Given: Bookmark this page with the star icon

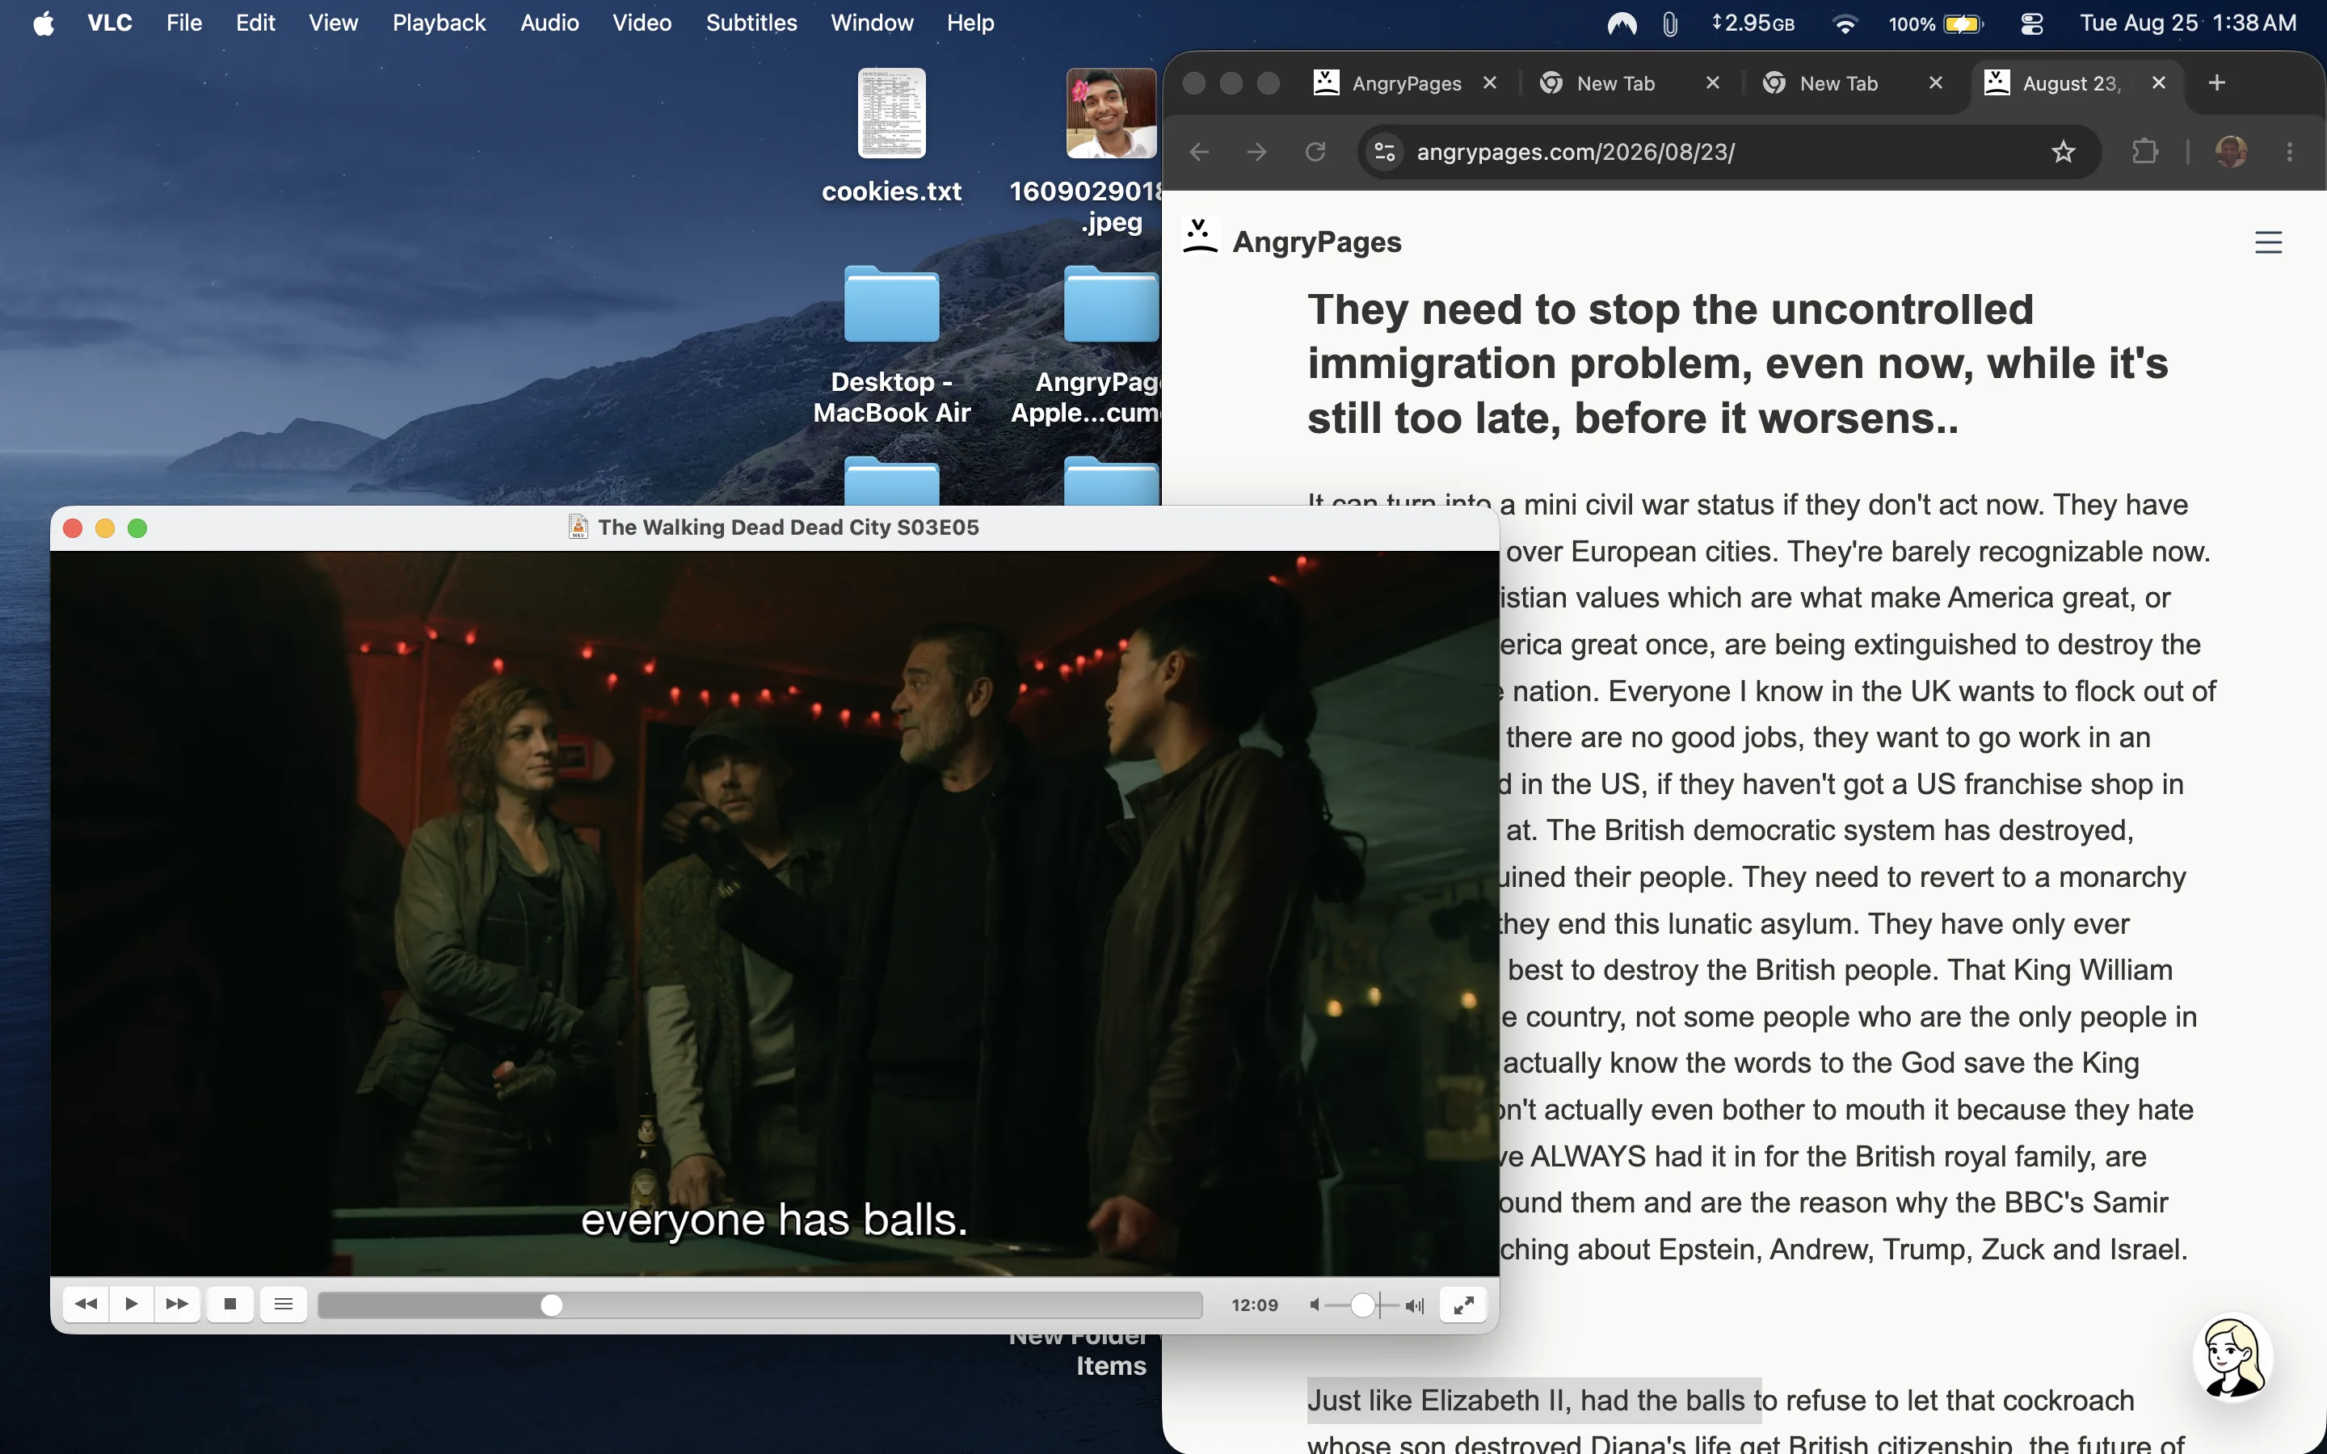Looking at the screenshot, I should [x=2063, y=152].
